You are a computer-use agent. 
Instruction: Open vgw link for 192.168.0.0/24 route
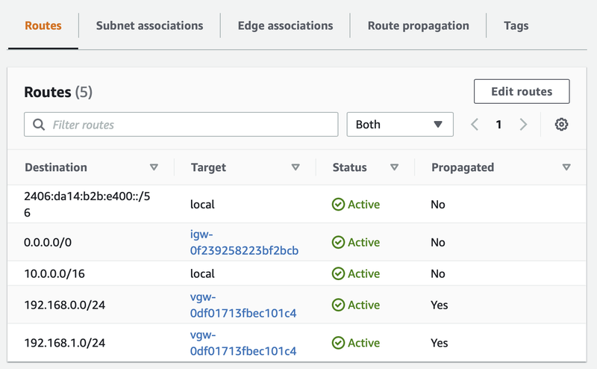[243, 305]
